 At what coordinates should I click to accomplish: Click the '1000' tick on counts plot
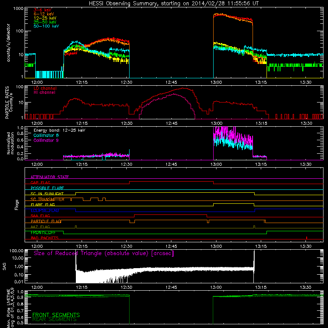tap(18, 9)
